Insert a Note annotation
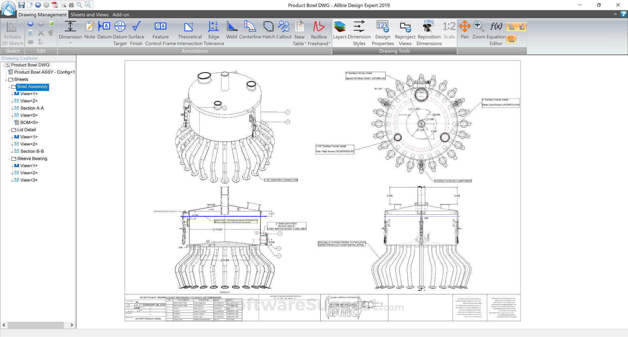 tap(89, 31)
